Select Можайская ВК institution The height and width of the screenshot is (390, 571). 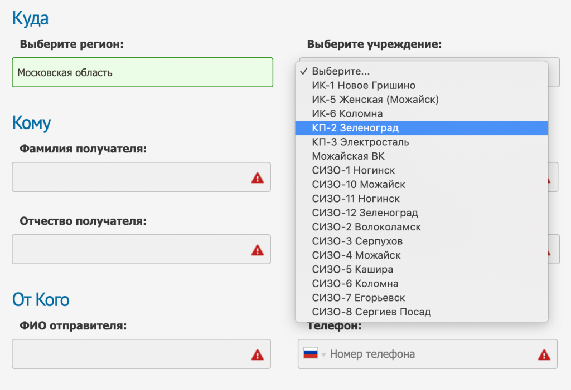pos(348,156)
